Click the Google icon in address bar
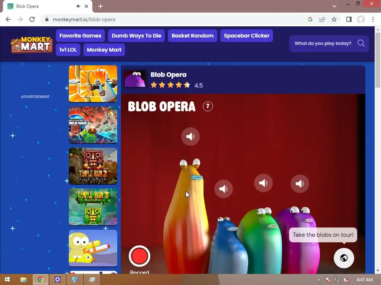The width and height of the screenshot is (381, 285). tap(310, 19)
